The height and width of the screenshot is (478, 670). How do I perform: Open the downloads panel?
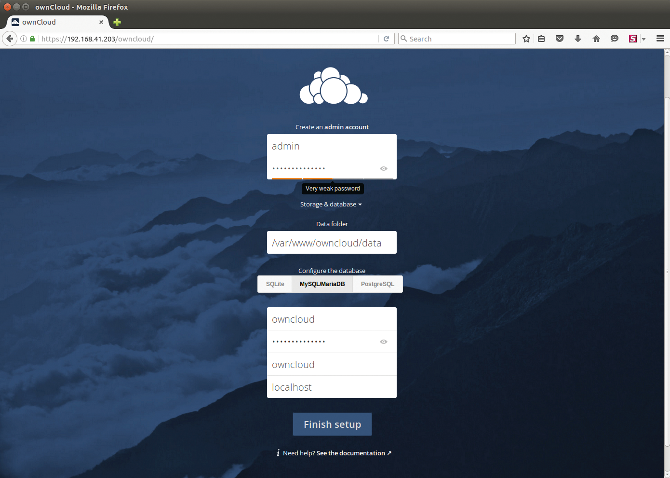pos(577,39)
